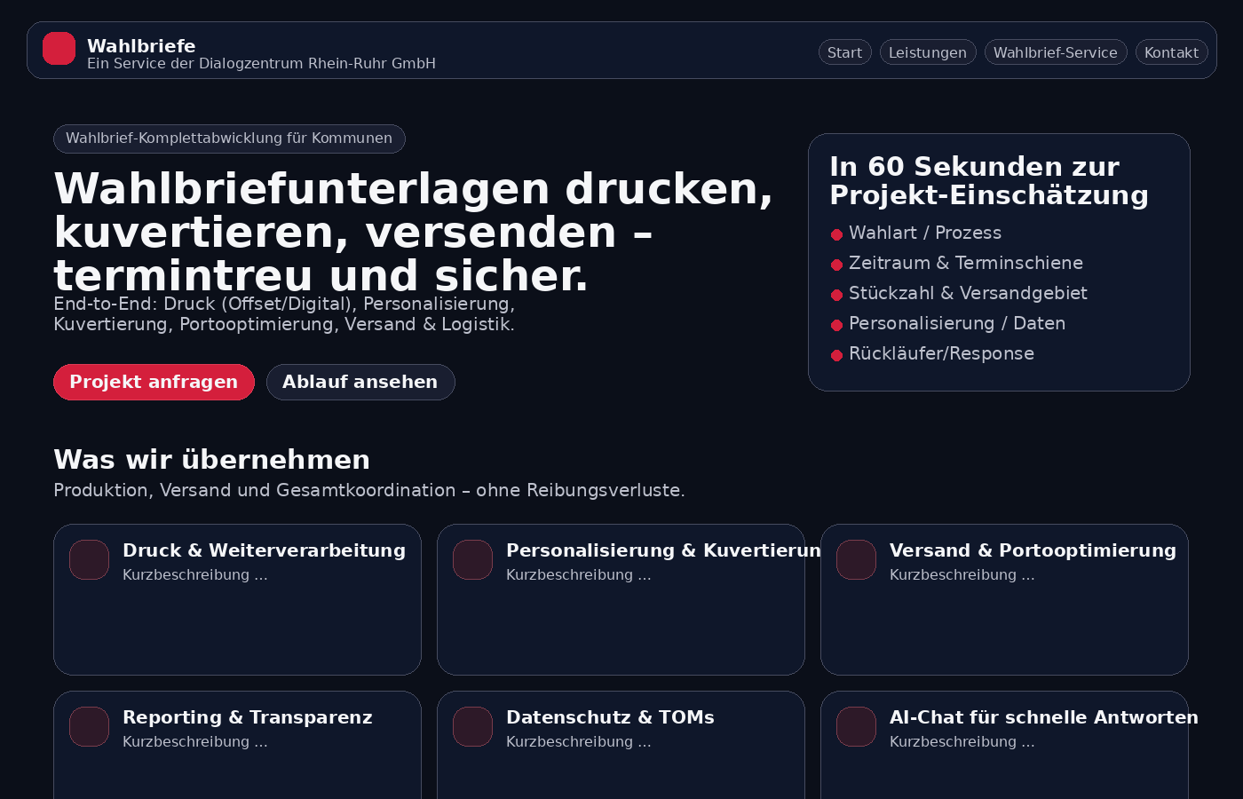This screenshot has width=1243, height=799.
Task: Select the Zeitraum & Terminschiene list item
Action: [965, 263]
